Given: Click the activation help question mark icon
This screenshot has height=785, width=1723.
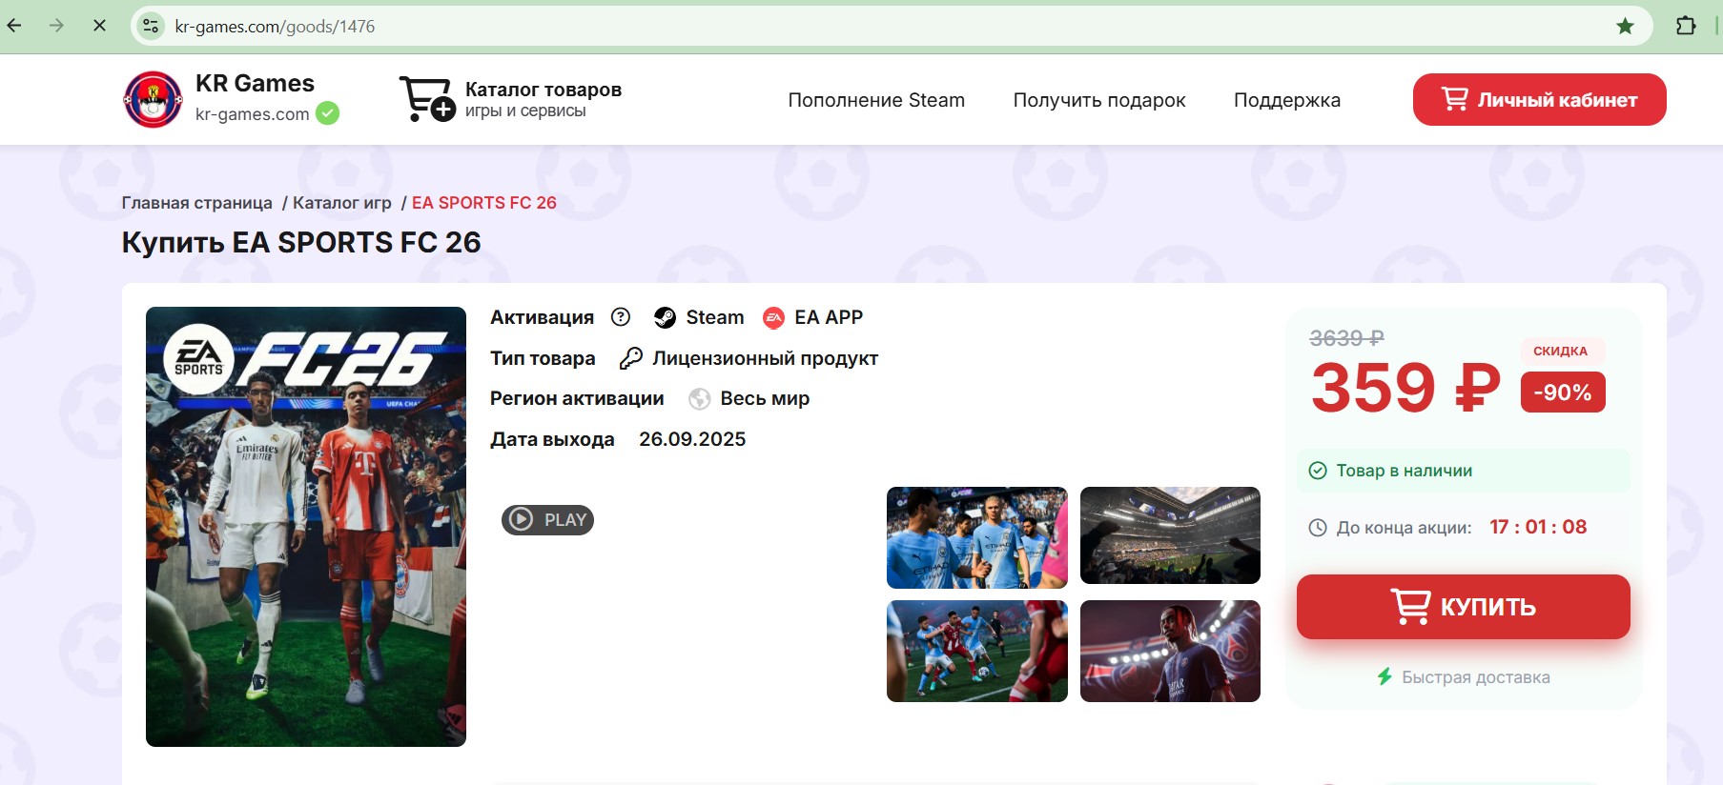Looking at the screenshot, I should click(621, 317).
